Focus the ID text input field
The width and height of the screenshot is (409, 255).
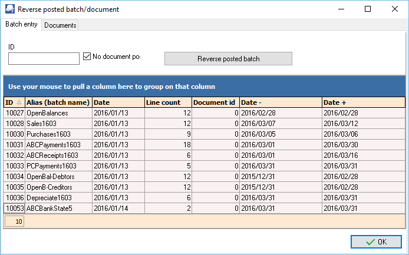(x=44, y=58)
